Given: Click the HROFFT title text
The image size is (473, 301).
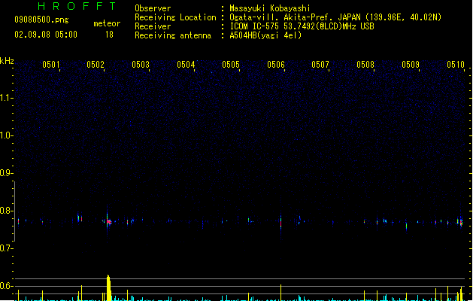Looking at the screenshot, I should coord(77,6).
